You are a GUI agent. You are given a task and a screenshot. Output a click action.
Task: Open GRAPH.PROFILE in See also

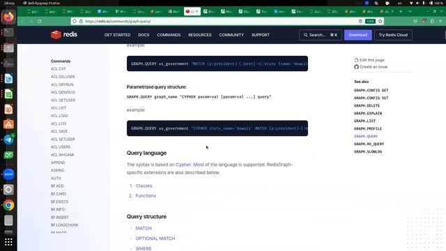(368, 128)
